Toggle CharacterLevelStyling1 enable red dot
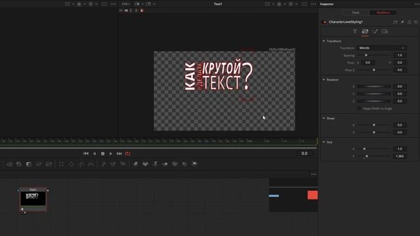This screenshot has height=236, width=420. [x=324, y=22]
